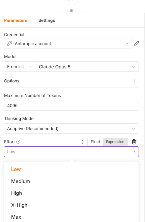Image resolution: width=145 pixels, height=222 pixels.
Task: Select the High effort option
Action: point(71,193)
